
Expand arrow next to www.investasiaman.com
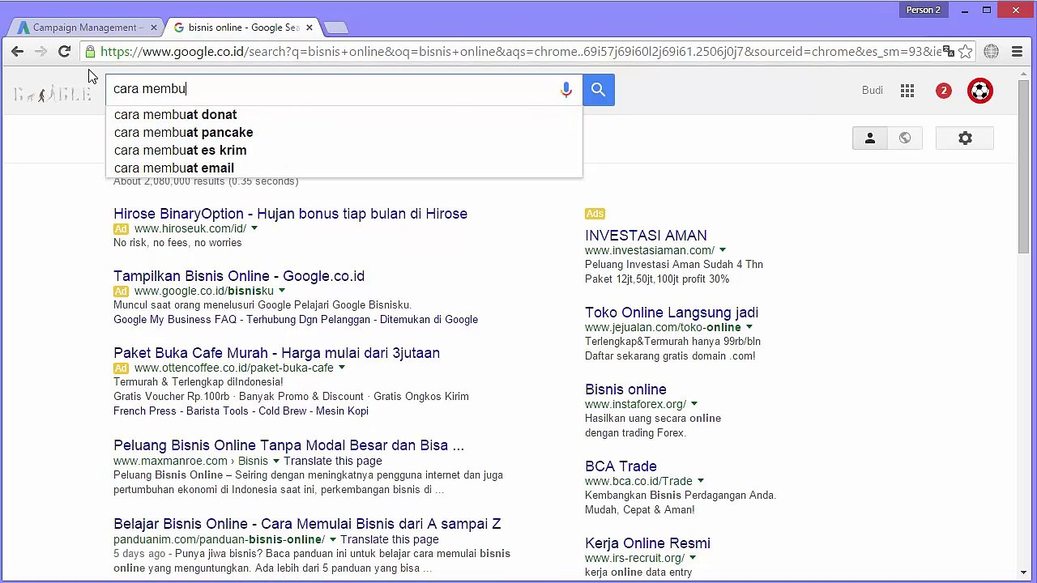[x=723, y=250]
